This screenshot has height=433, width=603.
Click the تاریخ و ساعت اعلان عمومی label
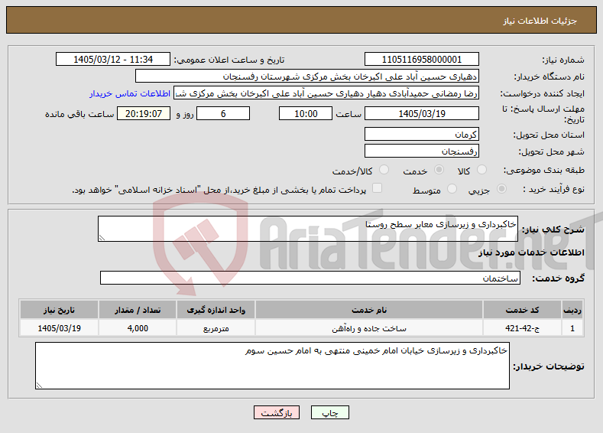pyautogui.click(x=229, y=60)
